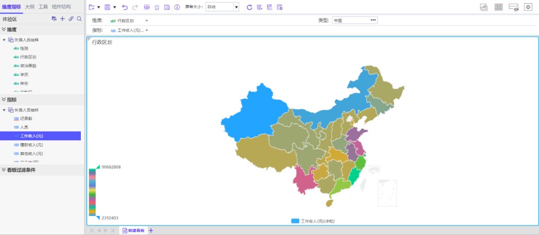Screen dimensions: 539x235
Task: Open the color grid theme icon
Action: (x=499, y=7)
